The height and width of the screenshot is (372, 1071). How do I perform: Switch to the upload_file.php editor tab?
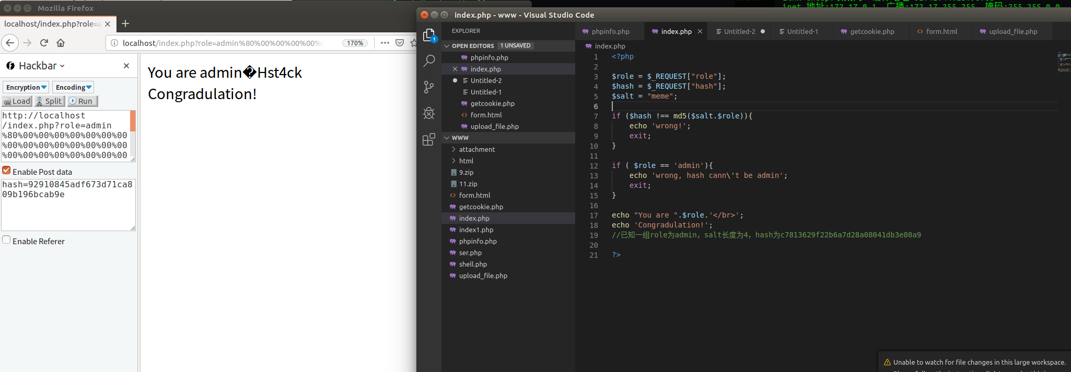1012,31
